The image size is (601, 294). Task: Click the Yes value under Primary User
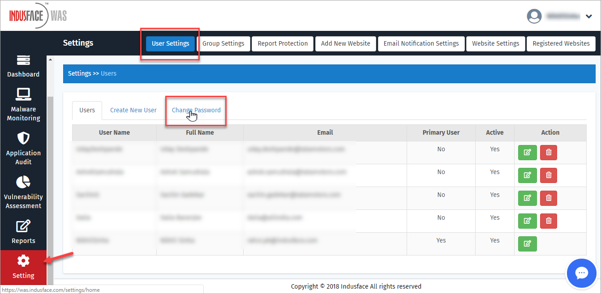[441, 240]
